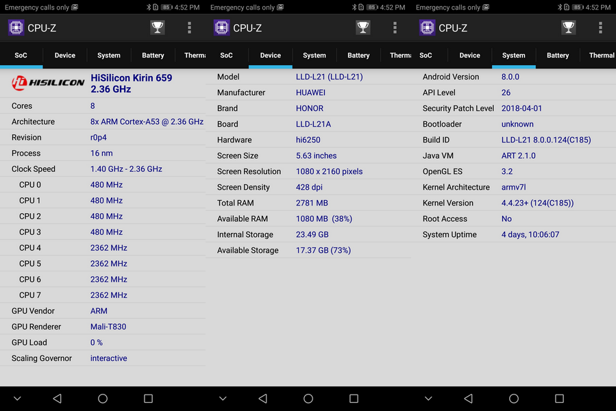Tap Back navigation button in left screen
The height and width of the screenshot is (411, 616).
pos(58,399)
